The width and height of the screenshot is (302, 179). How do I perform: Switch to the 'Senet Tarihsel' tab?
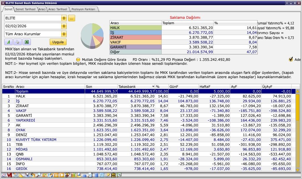pyautogui.click(x=26, y=9)
